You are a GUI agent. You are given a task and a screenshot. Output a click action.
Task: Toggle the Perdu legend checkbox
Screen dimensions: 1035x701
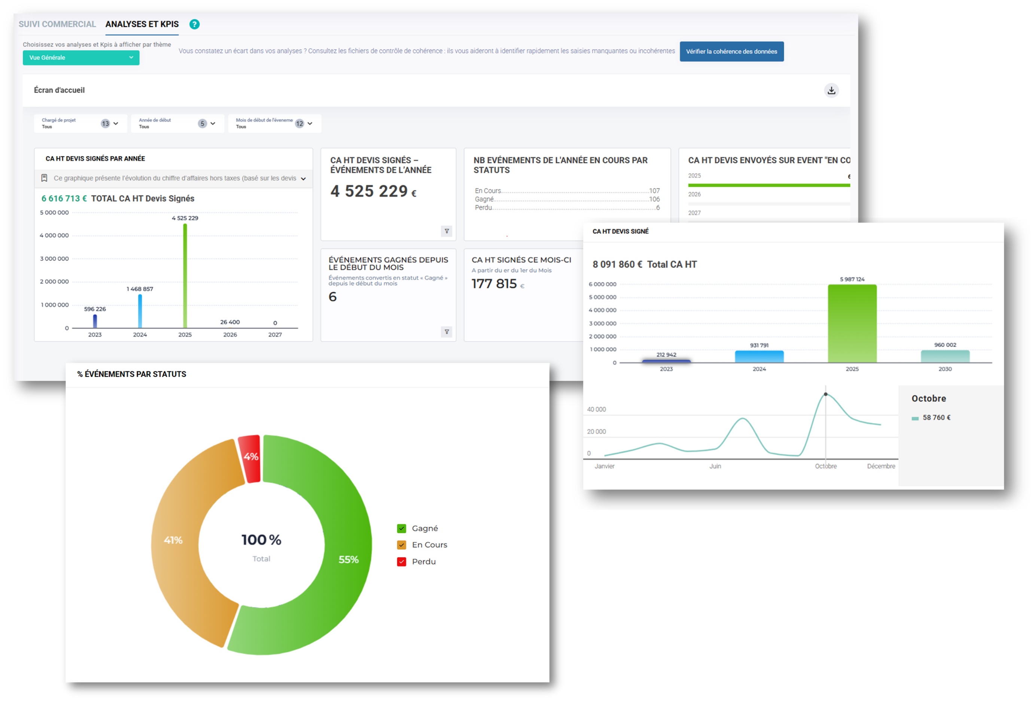click(x=401, y=562)
